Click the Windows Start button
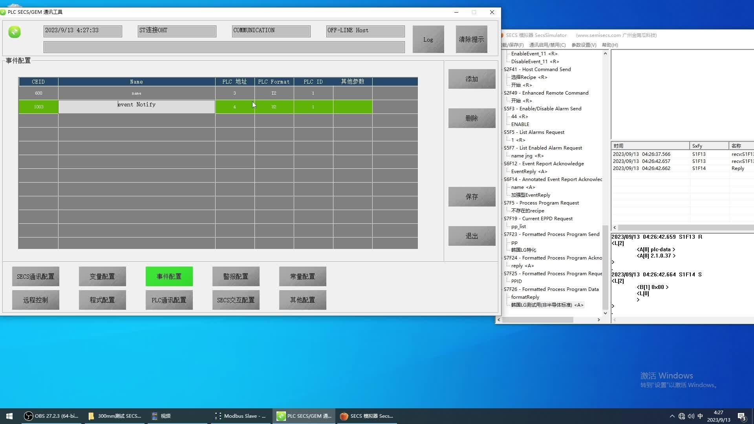This screenshot has height=424, width=754. (x=9, y=416)
